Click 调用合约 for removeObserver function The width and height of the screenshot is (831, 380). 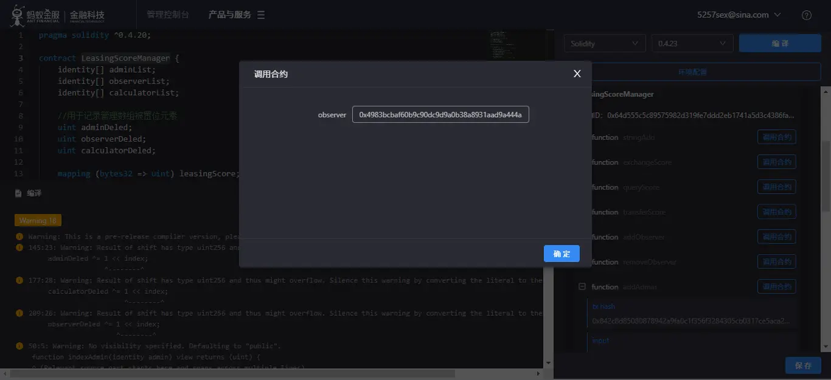click(777, 262)
